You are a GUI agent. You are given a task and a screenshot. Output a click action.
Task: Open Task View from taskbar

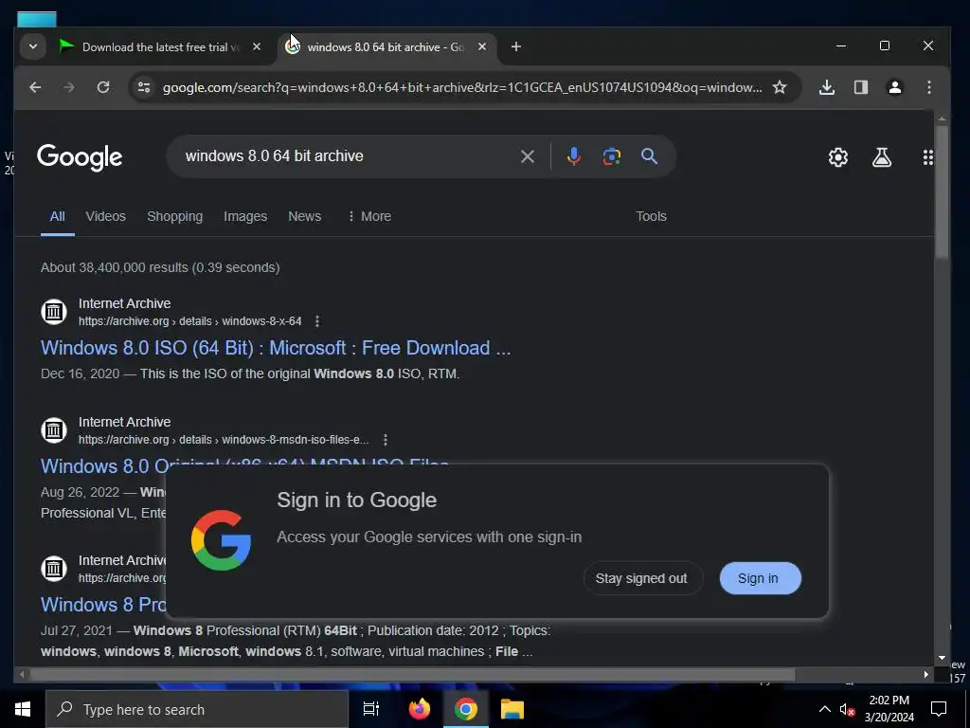coord(371,709)
